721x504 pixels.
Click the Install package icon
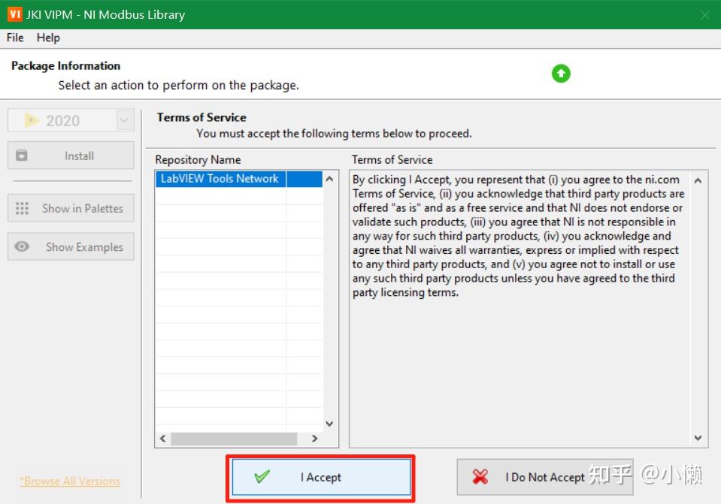click(x=22, y=155)
